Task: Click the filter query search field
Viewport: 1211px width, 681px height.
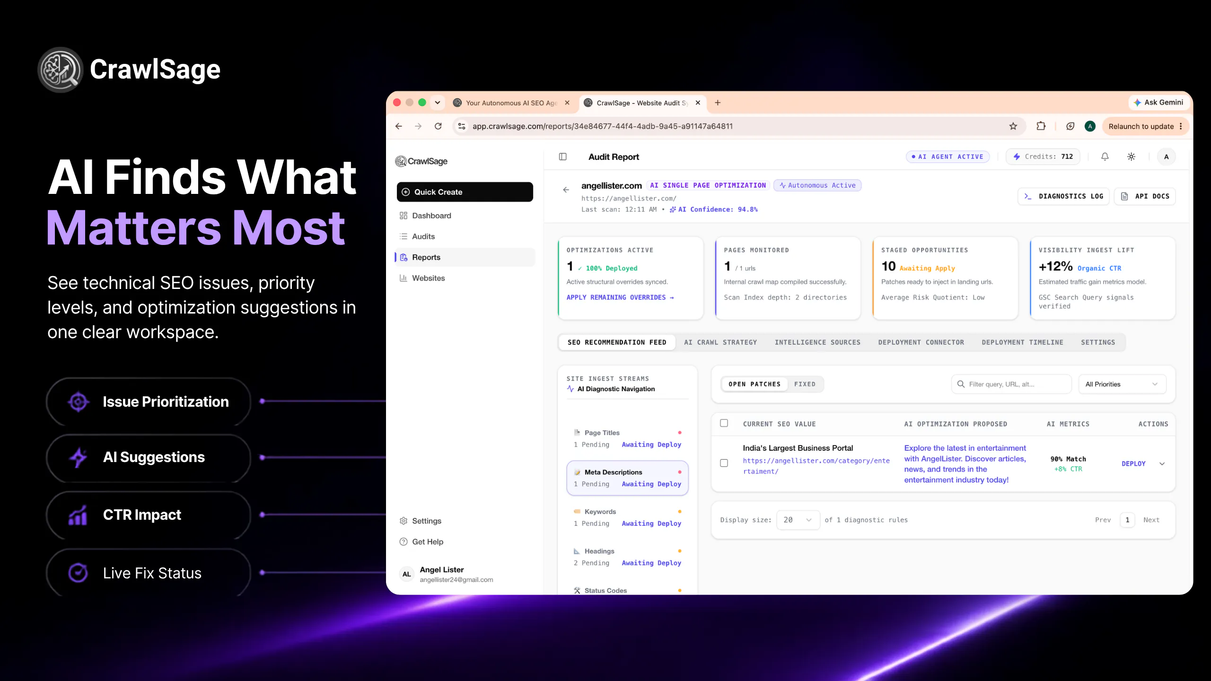Action: click(1011, 384)
